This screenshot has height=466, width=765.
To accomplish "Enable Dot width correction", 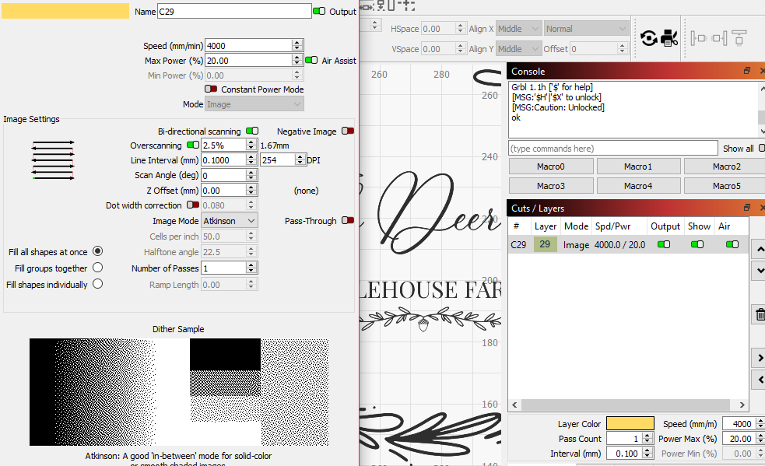I will (x=193, y=205).
